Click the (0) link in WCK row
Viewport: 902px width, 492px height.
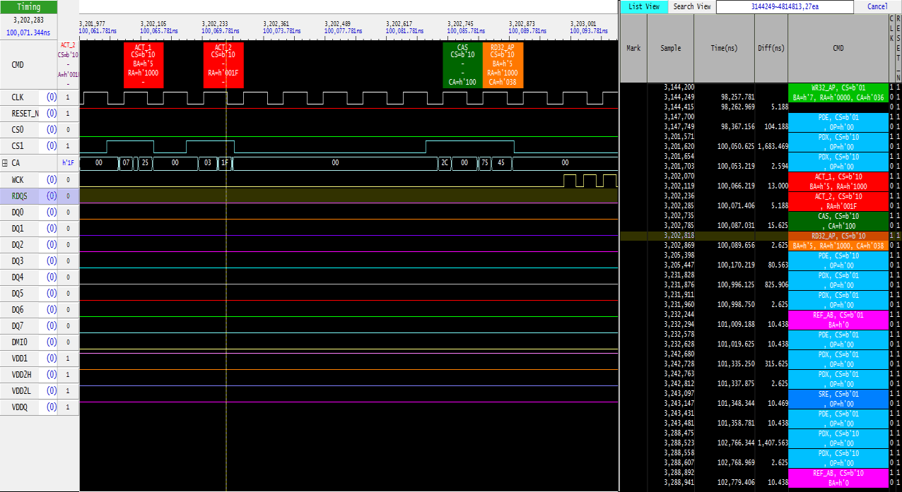[52, 179]
